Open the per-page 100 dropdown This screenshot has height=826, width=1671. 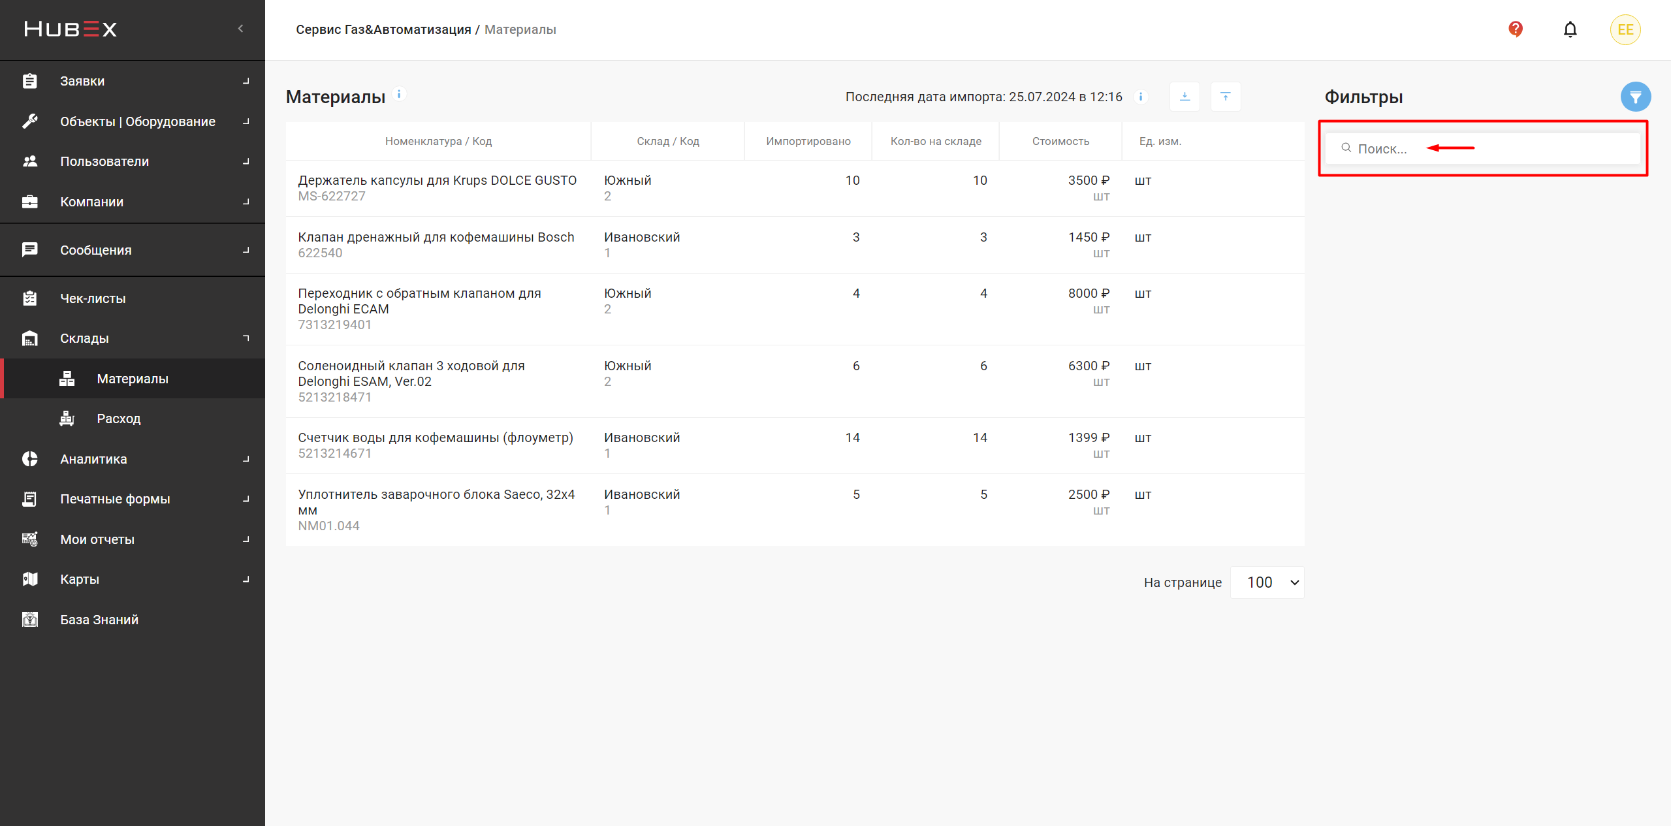click(x=1267, y=582)
